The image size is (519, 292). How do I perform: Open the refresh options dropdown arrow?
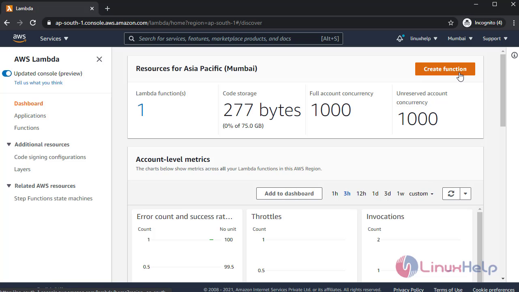click(x=465, y=193)
